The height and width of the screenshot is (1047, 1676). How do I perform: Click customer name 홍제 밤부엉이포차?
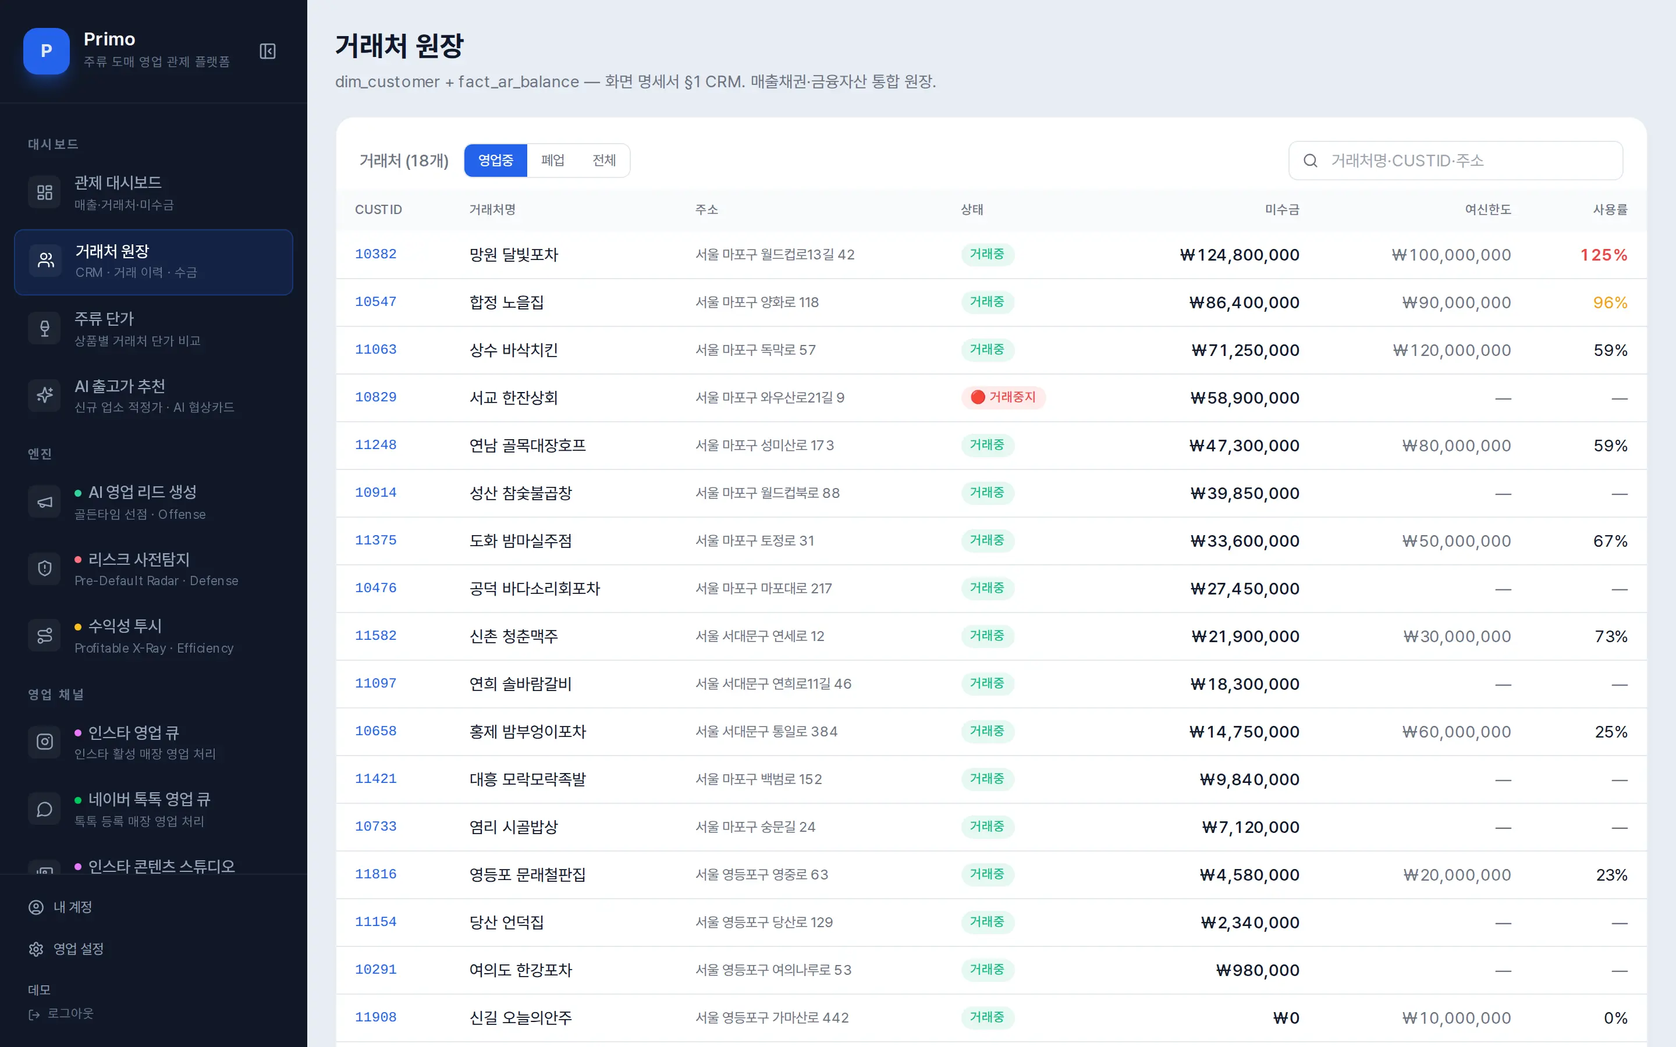tap(528, 732)
